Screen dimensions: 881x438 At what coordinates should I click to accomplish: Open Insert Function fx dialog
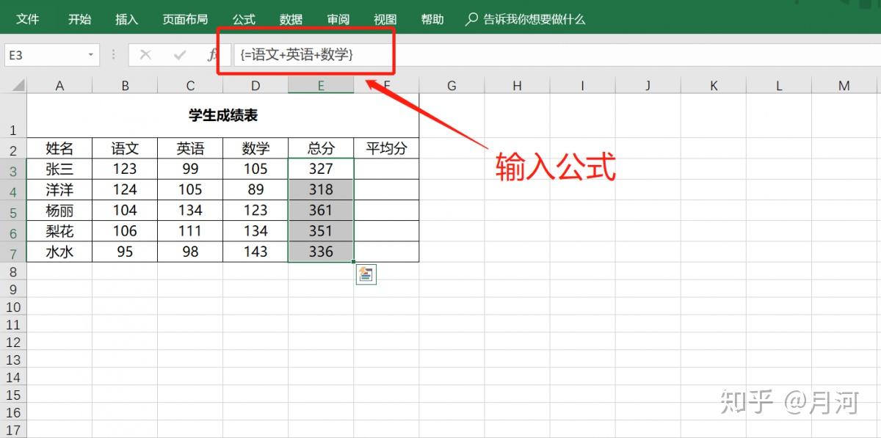pos(212,55)
